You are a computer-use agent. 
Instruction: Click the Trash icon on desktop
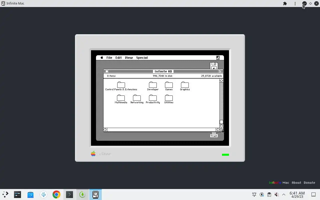[x=214, y=134]
